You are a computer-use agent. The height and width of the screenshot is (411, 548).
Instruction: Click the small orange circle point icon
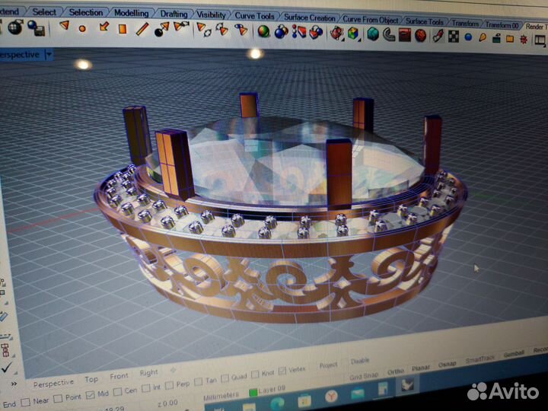(82, 28)
